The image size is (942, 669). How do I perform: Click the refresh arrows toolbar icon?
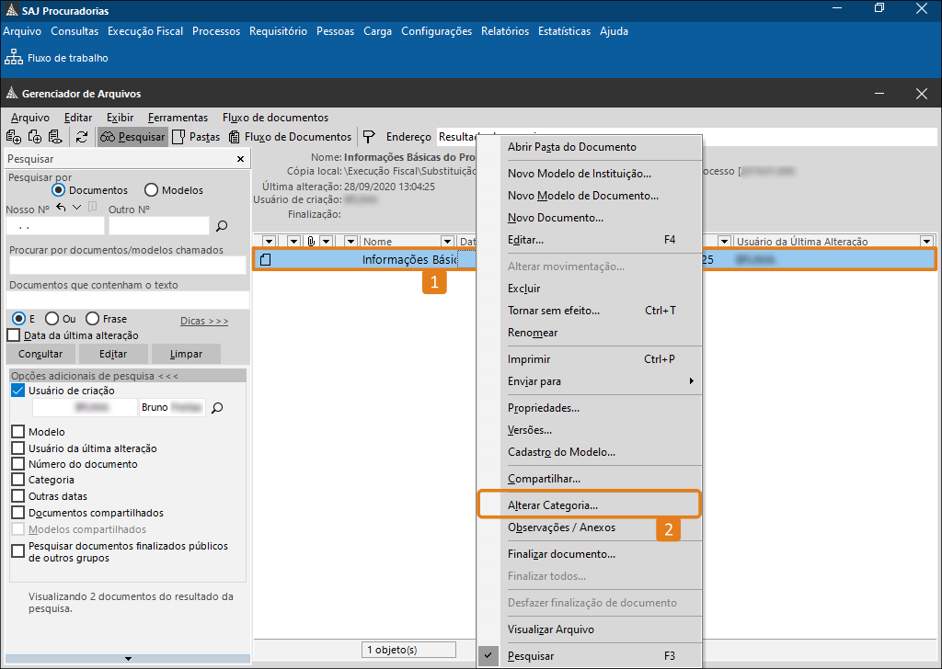coord(82,137)
